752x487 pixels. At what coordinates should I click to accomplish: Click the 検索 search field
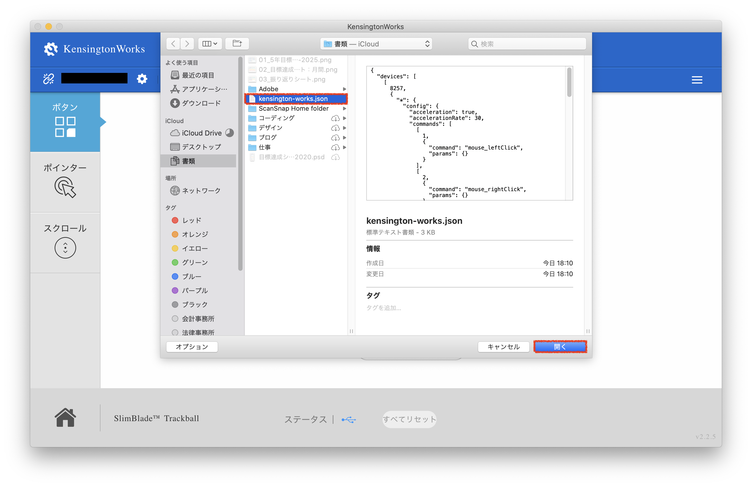[527, 44]
